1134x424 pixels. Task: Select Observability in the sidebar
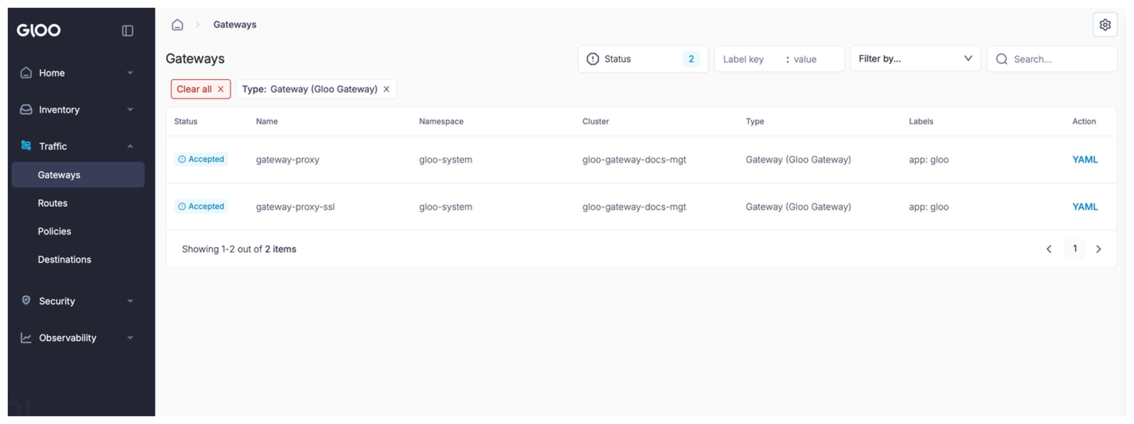(x=67, y=338)
